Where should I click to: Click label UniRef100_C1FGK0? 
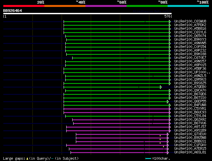coord(190,145)
